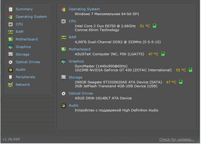This screenshot has height=144, width=201.
Task: Click the Check for updates link
Action: point(177,139)
